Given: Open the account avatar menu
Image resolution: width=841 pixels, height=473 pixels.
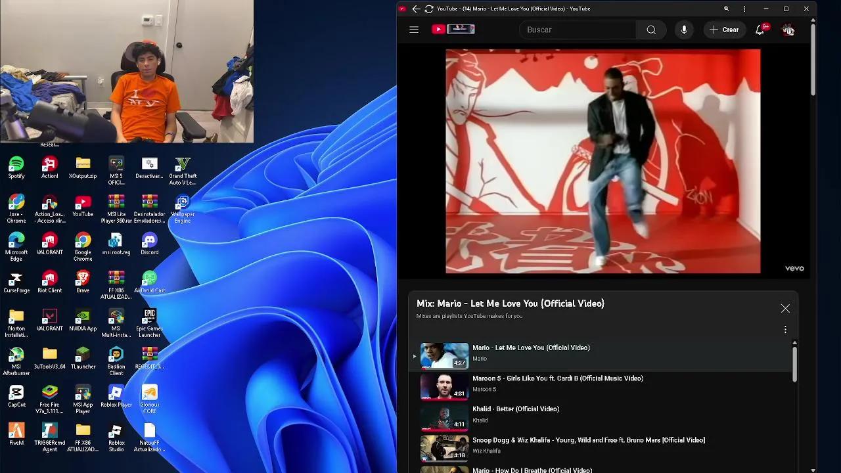Looking at the screenshot, I should pyautogui.click(x=788, y=30).
